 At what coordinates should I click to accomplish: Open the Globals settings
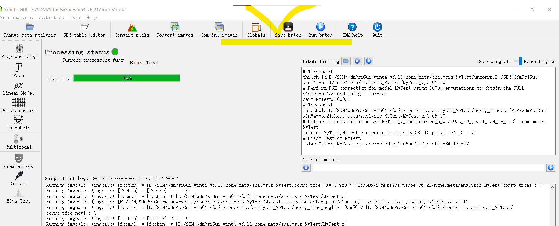coord(256,30)
